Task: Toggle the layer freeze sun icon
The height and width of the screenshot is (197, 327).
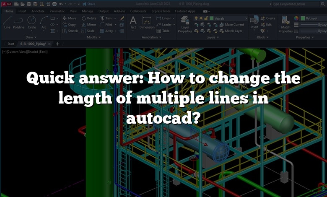Action: coord(200,18)
